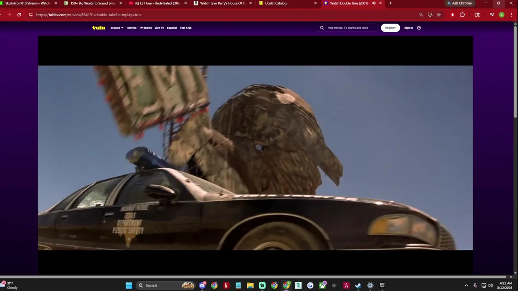Open site information icon beside URL
The width and height of the screenshot is (518, 291).
[31, 15]
